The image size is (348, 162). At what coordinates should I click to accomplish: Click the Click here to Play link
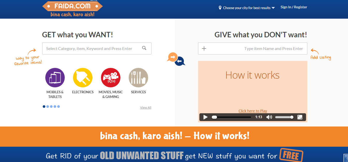click(x=253, y=111)
